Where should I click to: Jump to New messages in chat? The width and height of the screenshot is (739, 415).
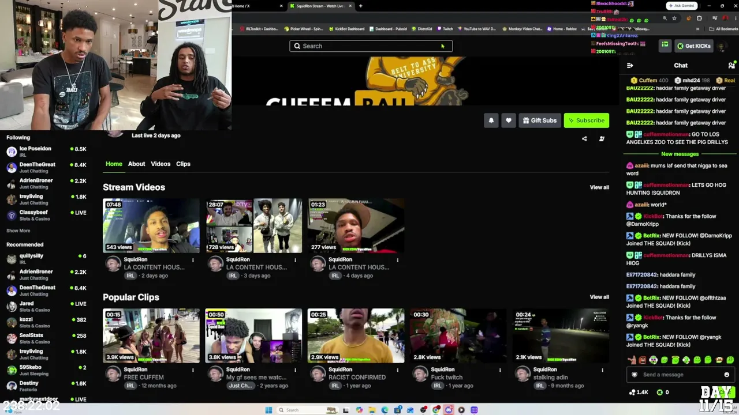point(680,154)
